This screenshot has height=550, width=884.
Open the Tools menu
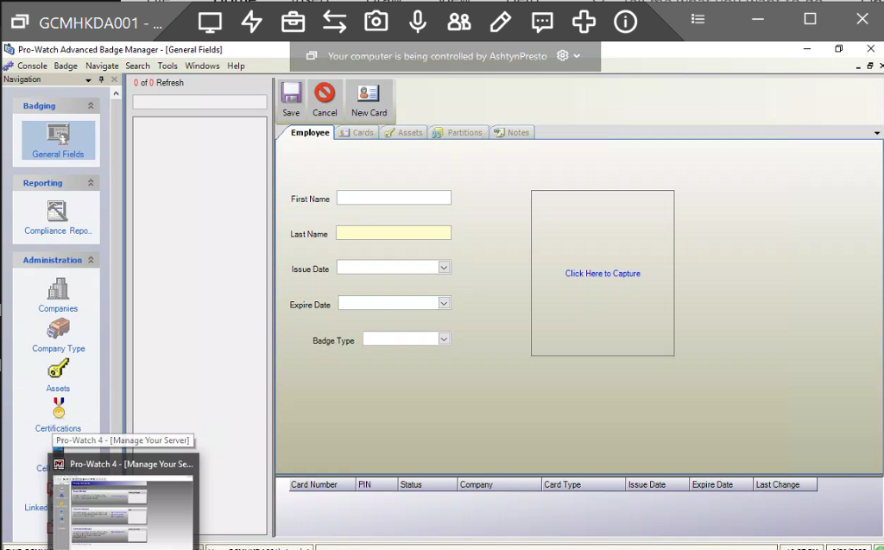(x=167, y=66)
